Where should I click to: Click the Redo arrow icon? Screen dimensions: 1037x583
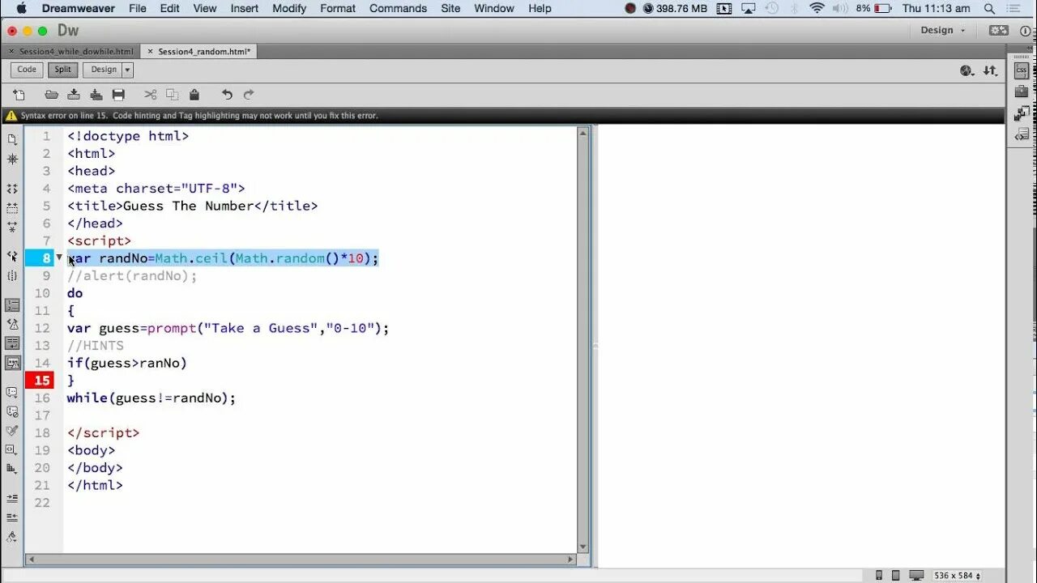249,95
